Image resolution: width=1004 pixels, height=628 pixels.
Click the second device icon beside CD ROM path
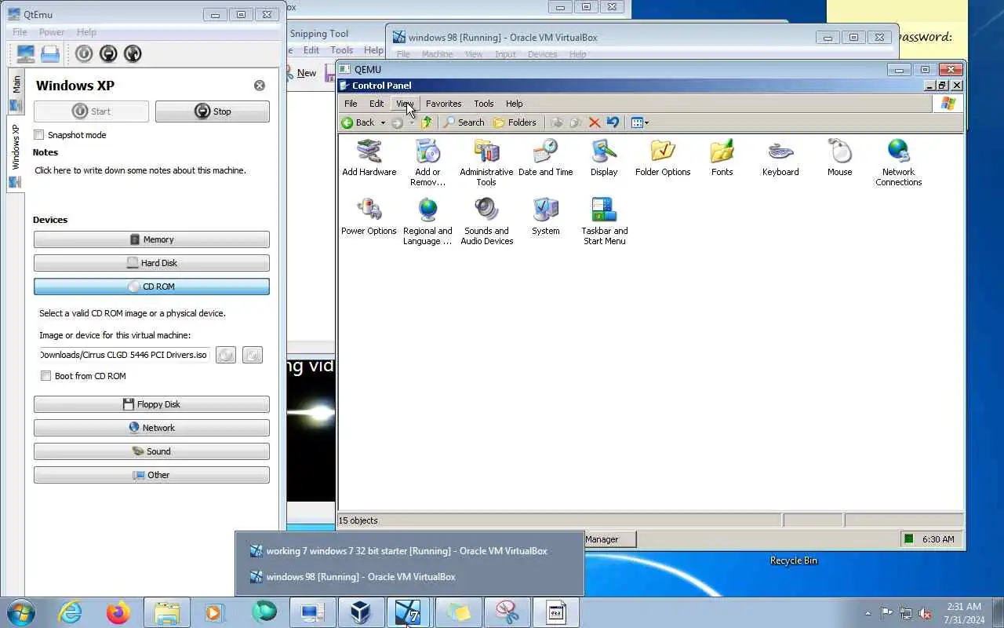tap(253, 355)
